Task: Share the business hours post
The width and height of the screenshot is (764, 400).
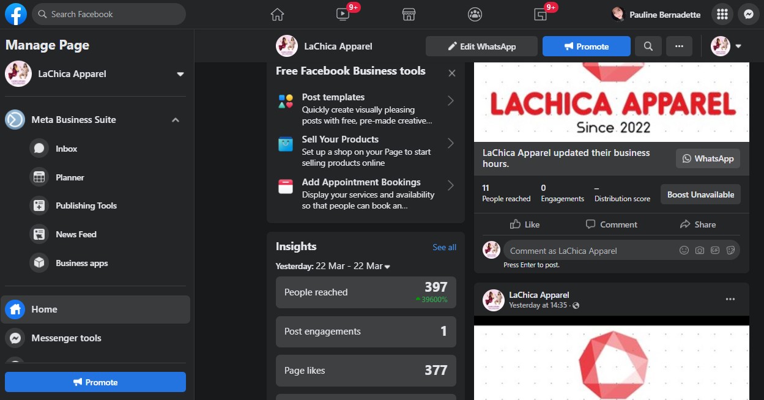Action: click(x=697, y=224)
